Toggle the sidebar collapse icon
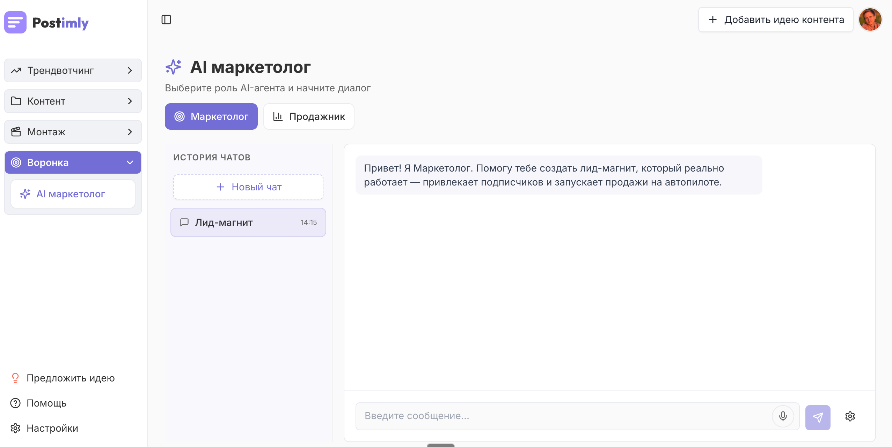Image resolution: width=892 pixels, height=447 pixels. click(x=166, y=20)
